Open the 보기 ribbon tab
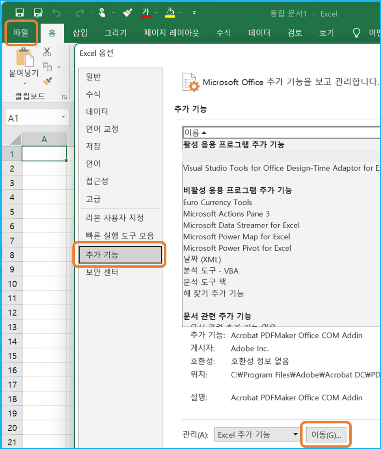 tap(327, 33)
